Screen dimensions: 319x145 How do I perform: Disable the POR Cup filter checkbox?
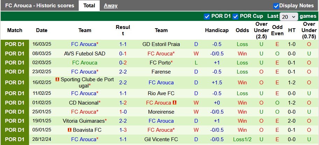[x=235, y=16]
